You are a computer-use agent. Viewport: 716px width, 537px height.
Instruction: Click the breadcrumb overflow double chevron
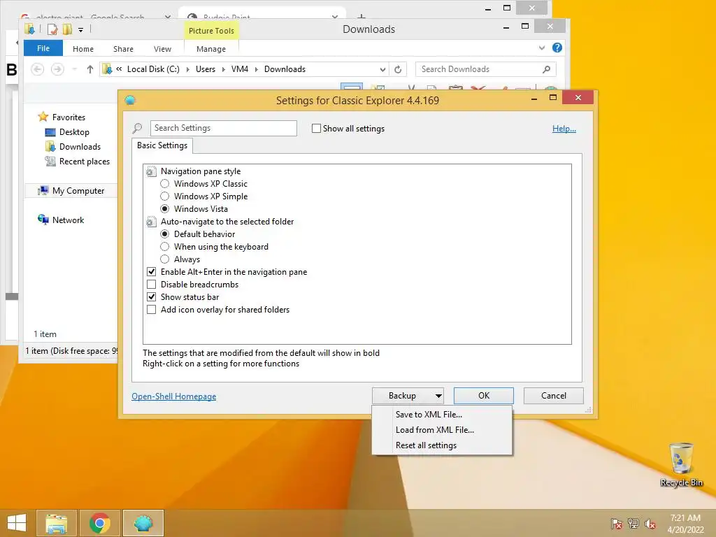tap(119, 69)
